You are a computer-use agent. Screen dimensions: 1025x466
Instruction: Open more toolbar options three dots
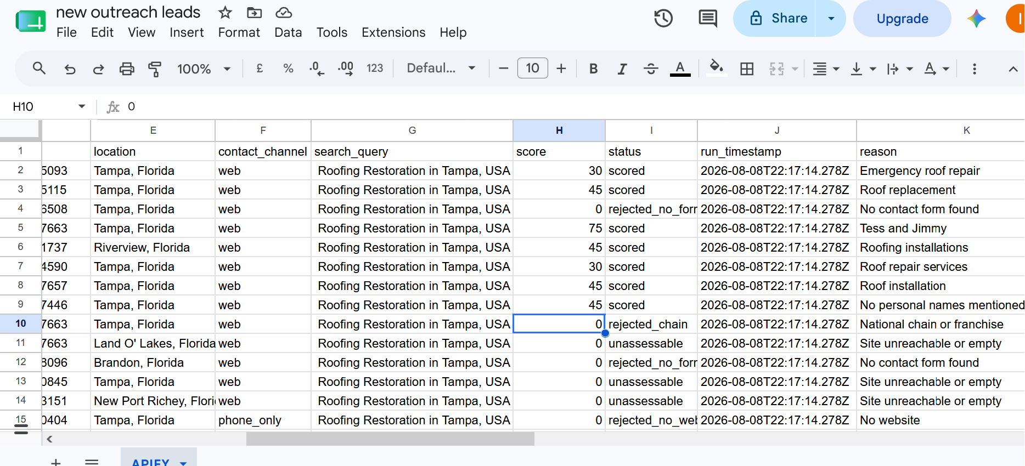975,69
